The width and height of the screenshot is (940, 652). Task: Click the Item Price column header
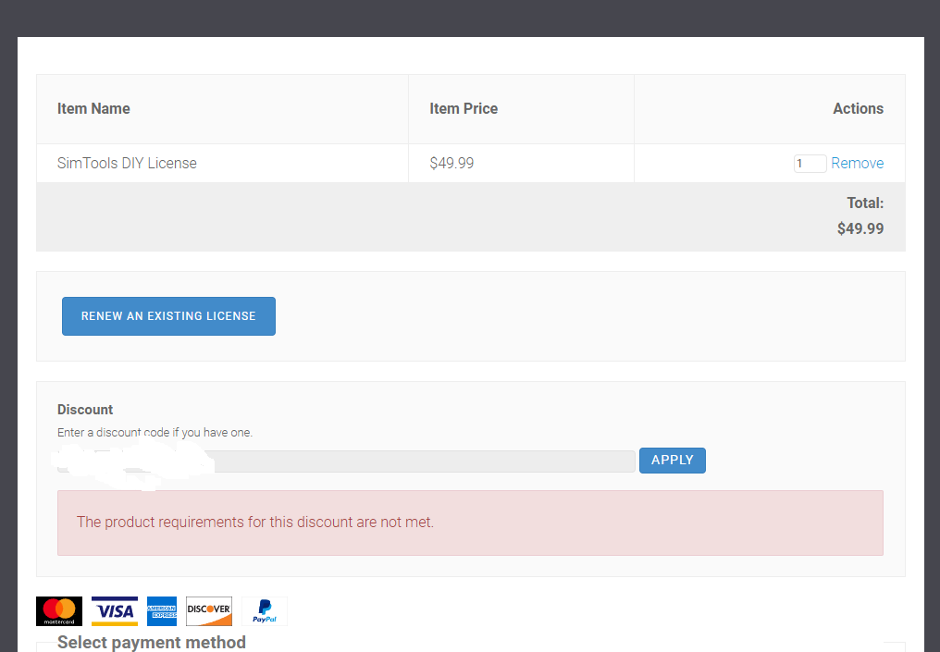(x=464, y=108)
